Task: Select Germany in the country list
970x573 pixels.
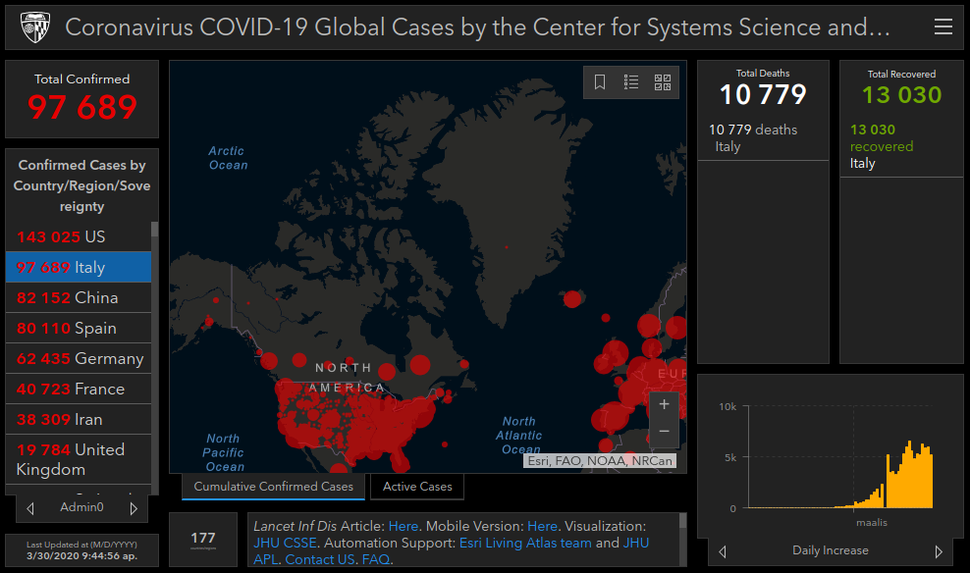Action: point(79,358)
